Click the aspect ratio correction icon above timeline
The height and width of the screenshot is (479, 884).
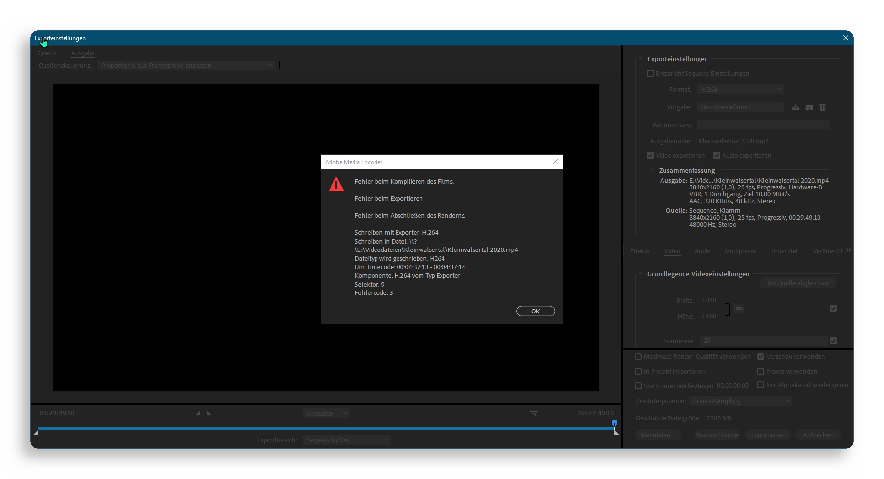click(x=534, y=413)
